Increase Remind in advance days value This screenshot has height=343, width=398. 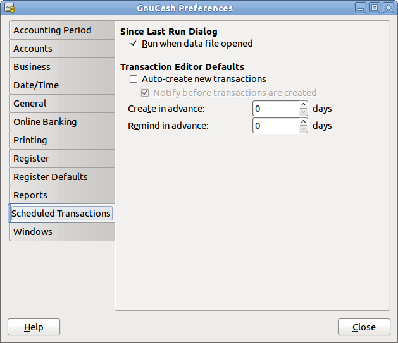click(x=303, y=122)
